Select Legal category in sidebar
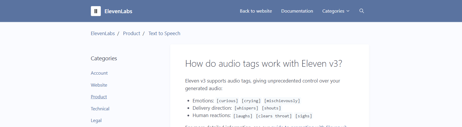462x127 pixels. (96, 120)
